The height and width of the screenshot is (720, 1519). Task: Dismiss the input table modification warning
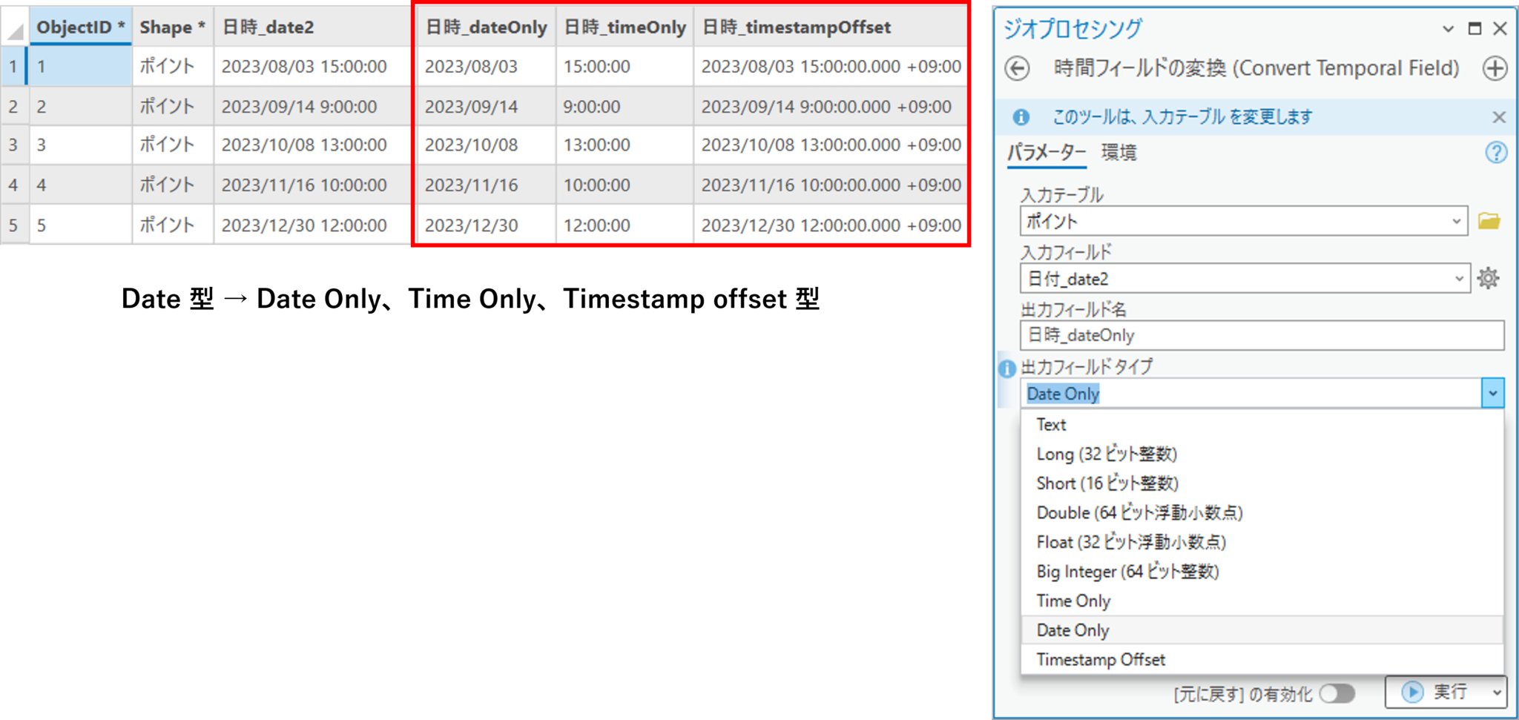[1499, 116]
